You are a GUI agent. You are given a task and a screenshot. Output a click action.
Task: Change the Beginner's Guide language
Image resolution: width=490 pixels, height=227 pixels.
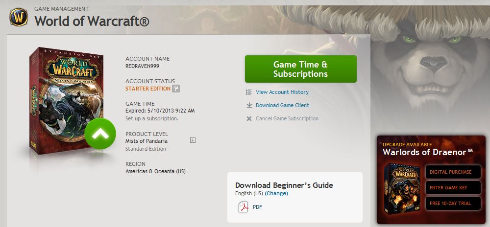click(x=276, y=193)
